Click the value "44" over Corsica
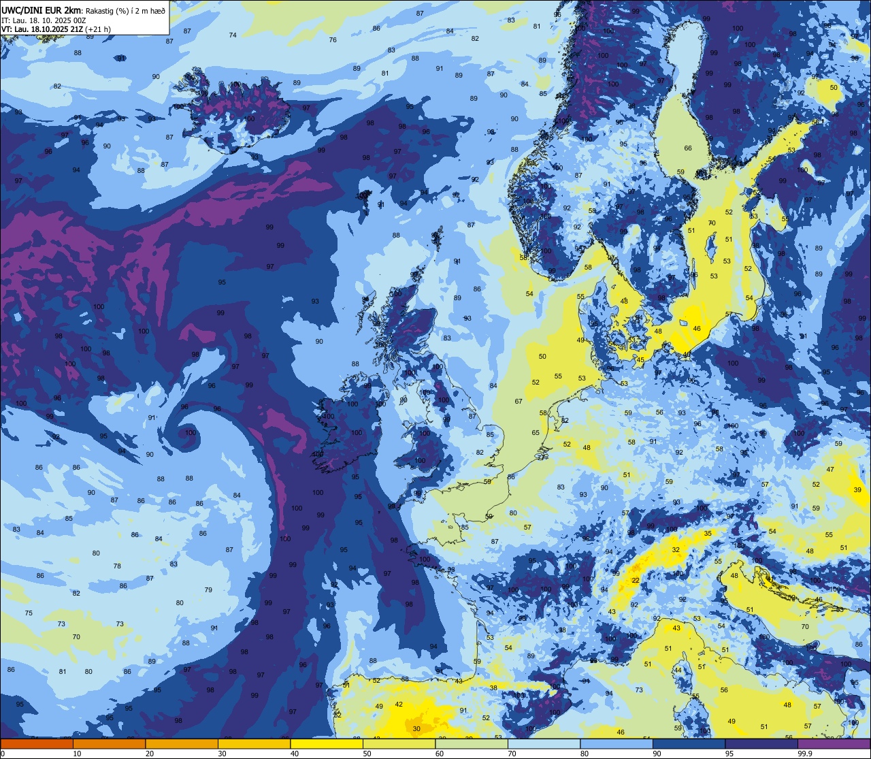871x759 pixels. tap(678, 670)
